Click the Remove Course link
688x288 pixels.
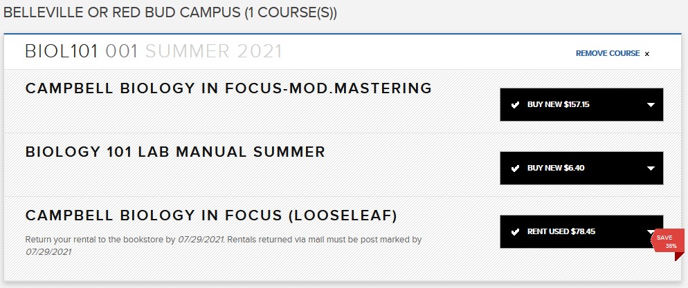pyautogui.click(x=607, y=53)
